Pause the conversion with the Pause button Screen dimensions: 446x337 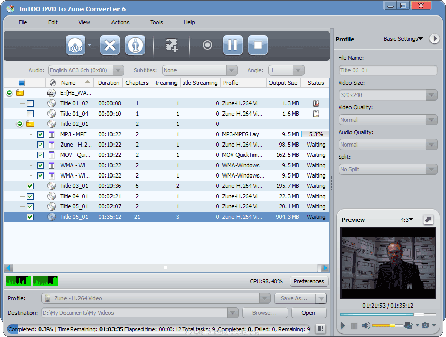pyautogui.click(x=233, y=45)
